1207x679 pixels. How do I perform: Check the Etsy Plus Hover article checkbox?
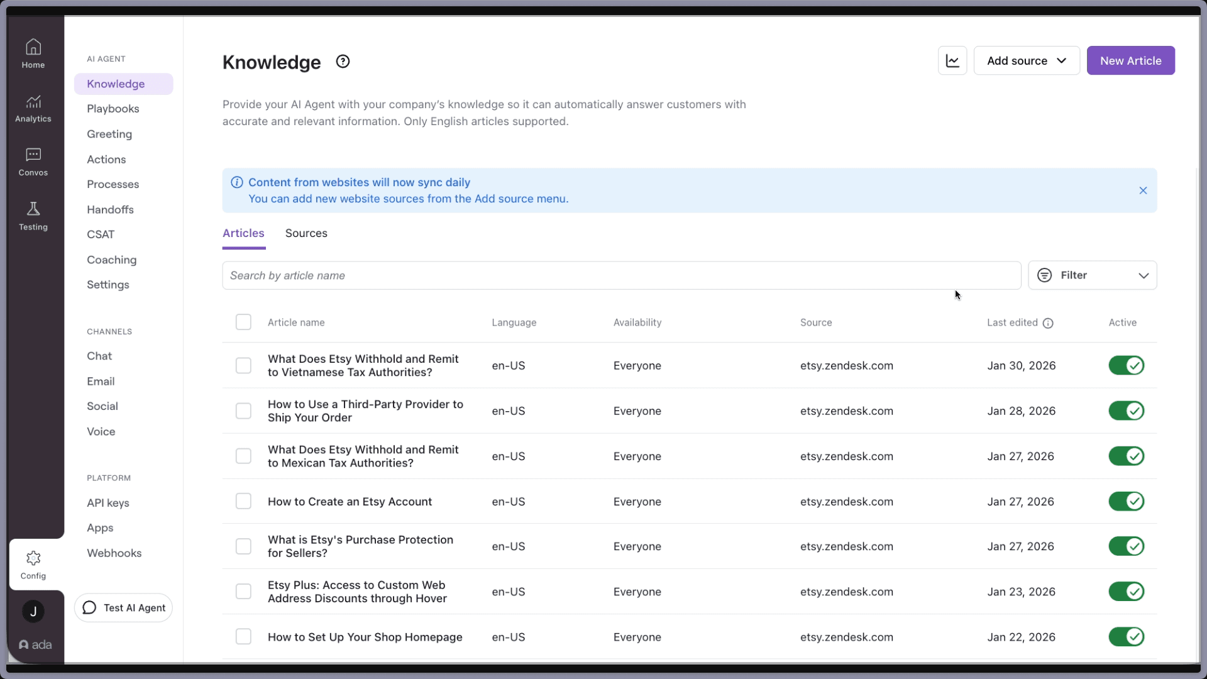point(243,592)
